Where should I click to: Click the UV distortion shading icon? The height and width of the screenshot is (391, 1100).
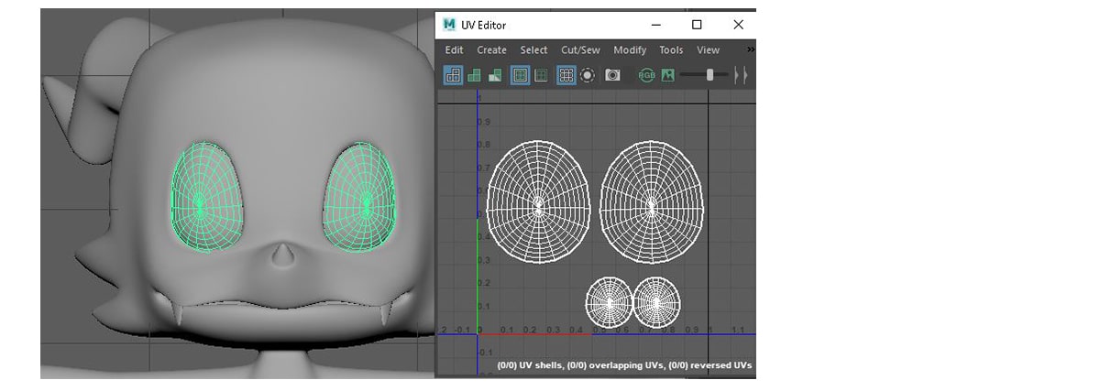[495, 76]
